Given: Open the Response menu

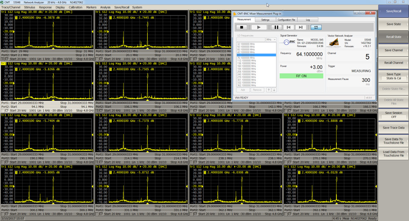Looking at the screenshot, I should pyautogui.click(x=45, y=7).
